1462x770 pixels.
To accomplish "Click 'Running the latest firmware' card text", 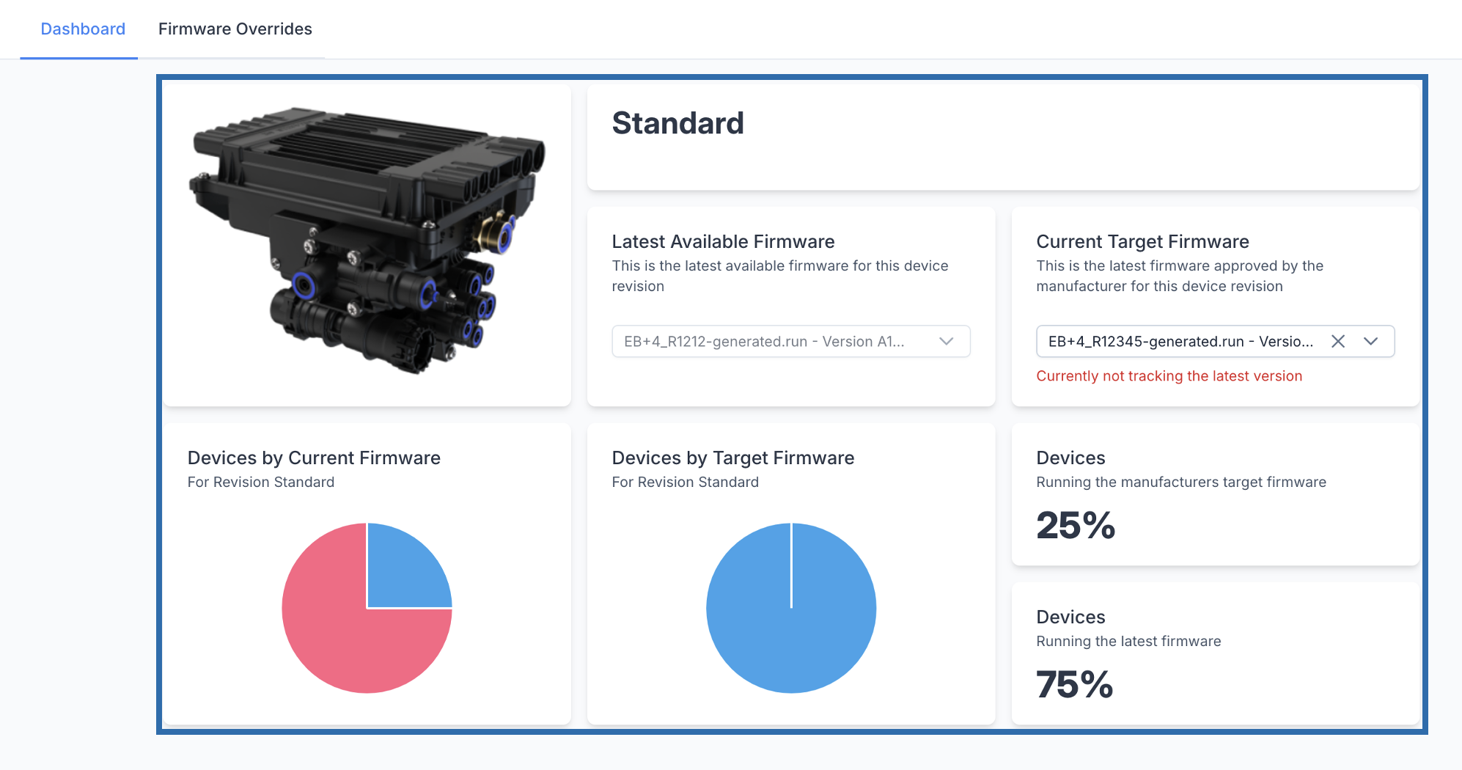I will point(1128,642).
